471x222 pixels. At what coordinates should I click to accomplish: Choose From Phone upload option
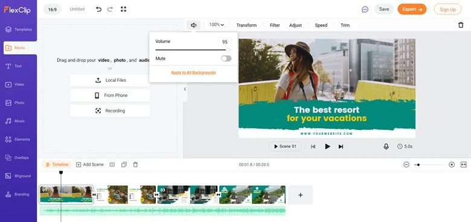tap(110, 96)
